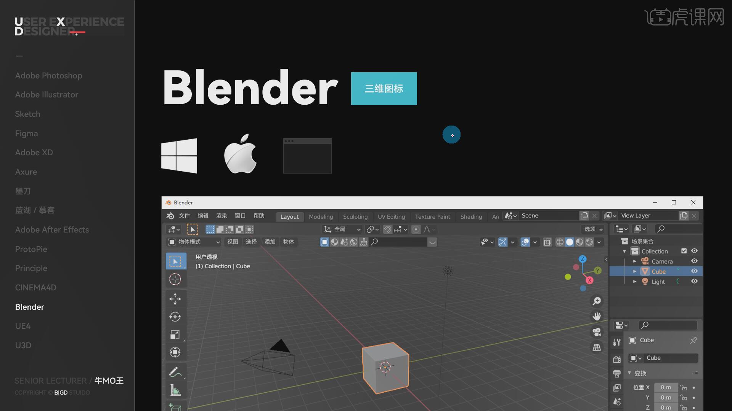The height and width of the screenshot is (411, 732).
Task: Toggle visibility of the Light object
Action: (694, 281)
